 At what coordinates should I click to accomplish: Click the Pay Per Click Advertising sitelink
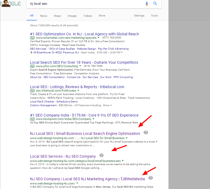click(113, 49)
